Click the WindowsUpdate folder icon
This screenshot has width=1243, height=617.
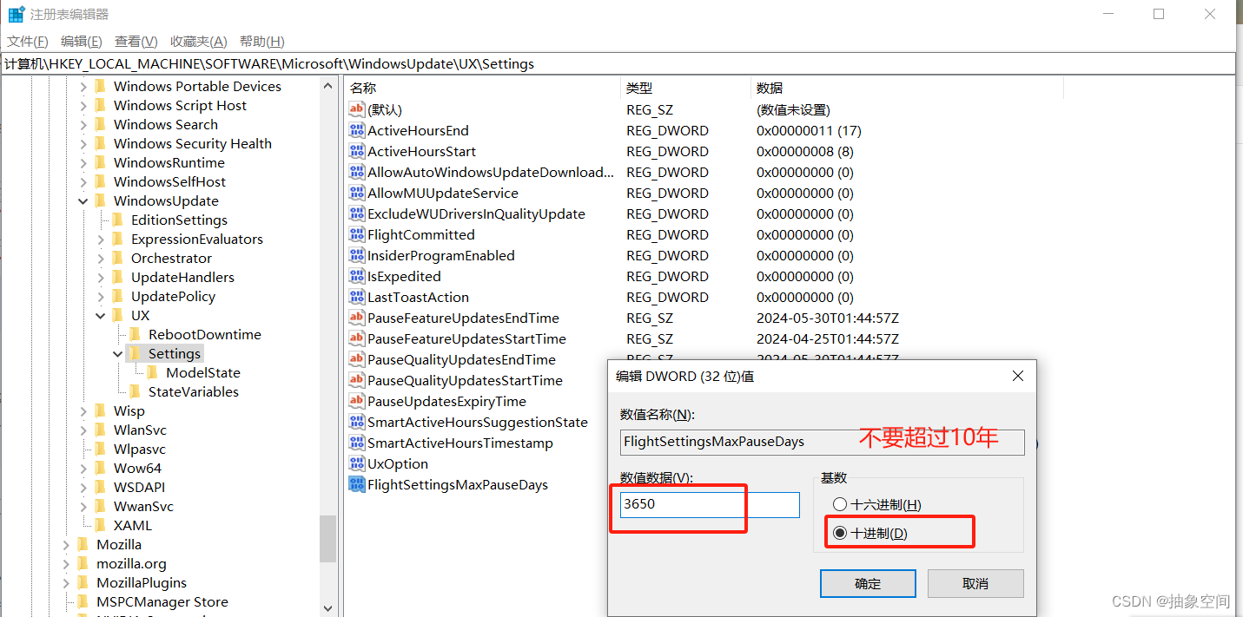(x=100, y=200)
